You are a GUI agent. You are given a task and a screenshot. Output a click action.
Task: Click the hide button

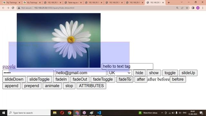139,73
